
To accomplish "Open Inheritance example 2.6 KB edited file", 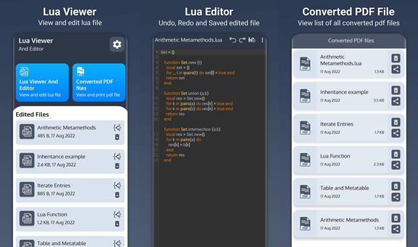I will (x=70, y=162).
